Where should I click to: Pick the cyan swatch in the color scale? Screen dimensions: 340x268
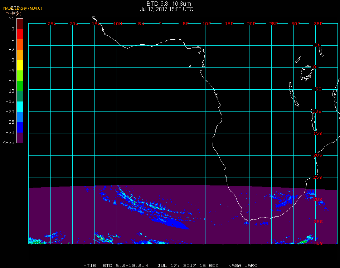[20, 106]
